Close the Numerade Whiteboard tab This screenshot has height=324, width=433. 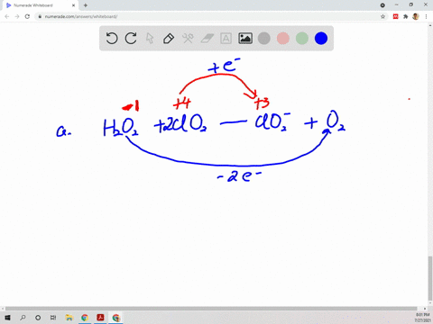(x=73, y=5)
